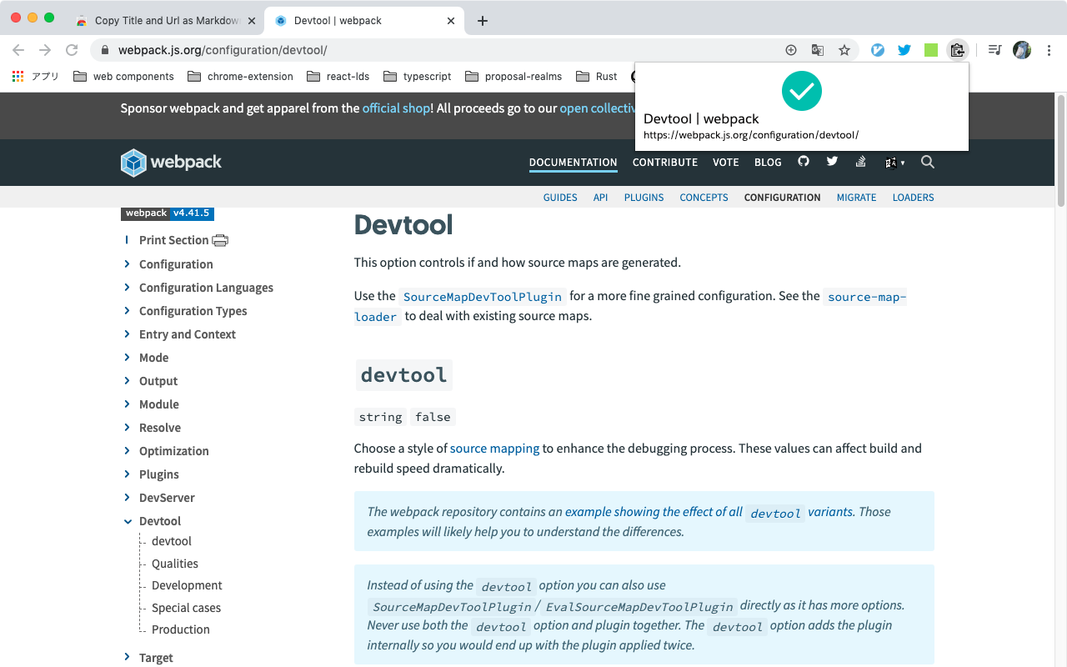Expand the Configuration Types sidebar section
This screenshot has height=667, width=1067.
[x=128, y=311]
